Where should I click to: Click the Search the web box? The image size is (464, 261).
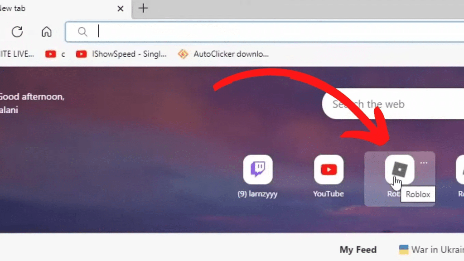point(393,104)
